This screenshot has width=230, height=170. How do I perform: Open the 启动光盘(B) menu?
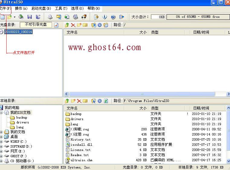[41, 8]
